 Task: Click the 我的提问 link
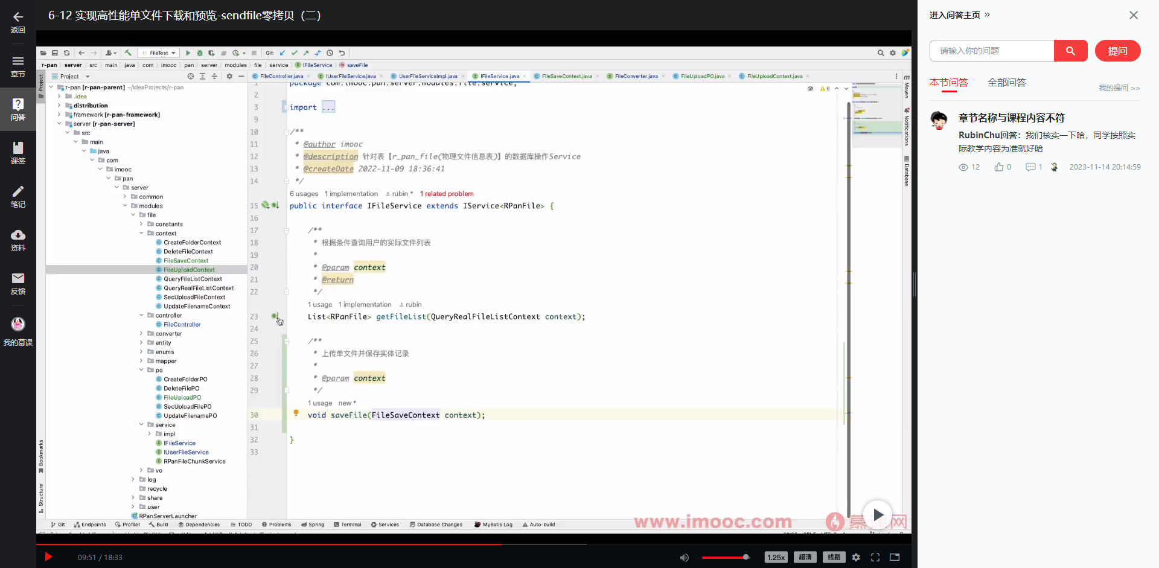pos(1119,88)
